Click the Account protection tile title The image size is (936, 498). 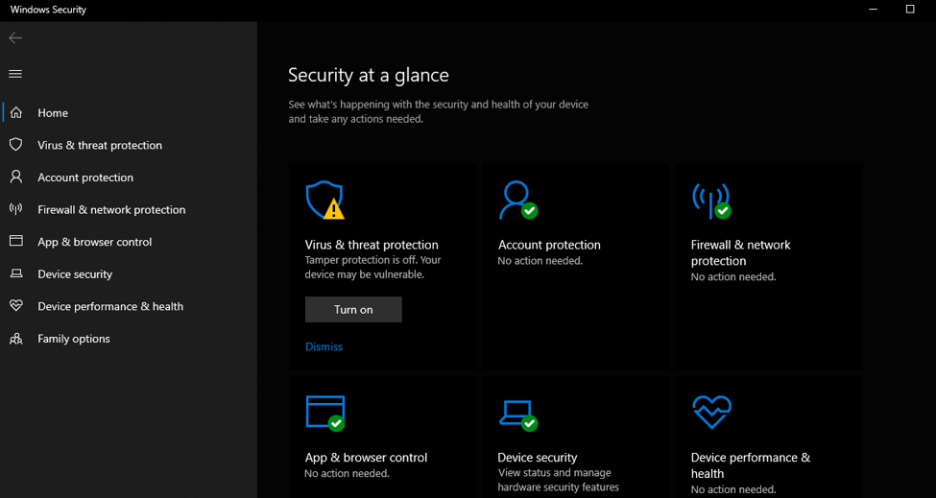[549, 245]
